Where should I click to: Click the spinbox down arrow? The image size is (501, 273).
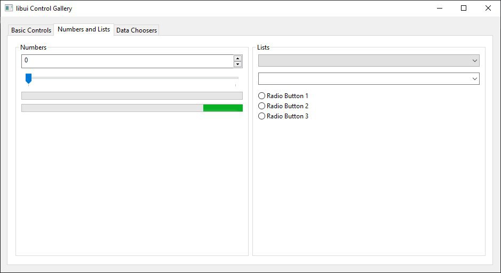(237, 64)
